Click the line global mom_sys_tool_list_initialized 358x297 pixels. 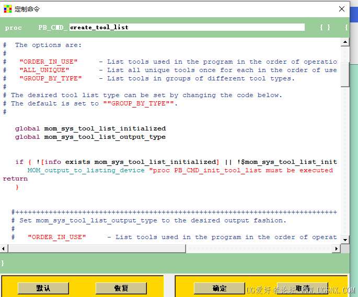coord(90,128)
